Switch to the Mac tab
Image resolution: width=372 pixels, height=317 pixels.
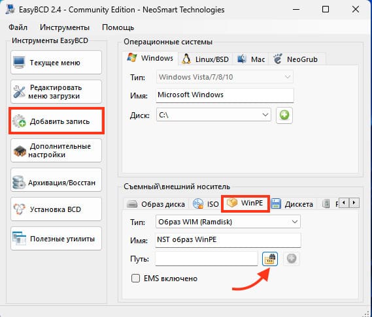(x=251, y=59)
